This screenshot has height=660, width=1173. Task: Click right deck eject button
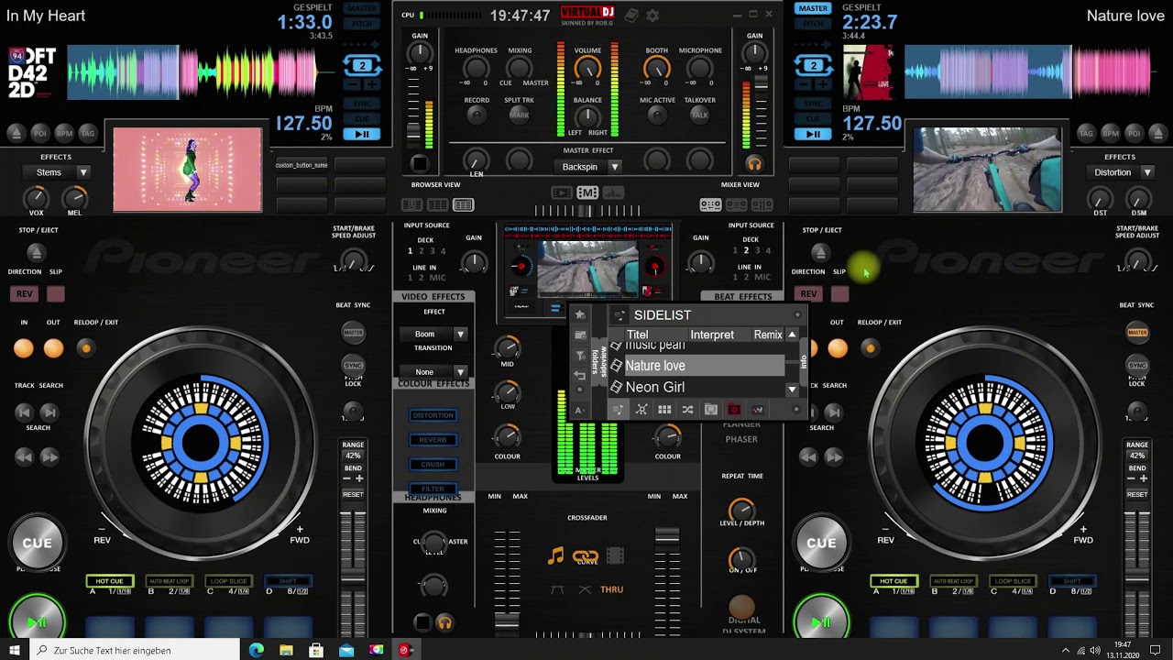[820, 252]
